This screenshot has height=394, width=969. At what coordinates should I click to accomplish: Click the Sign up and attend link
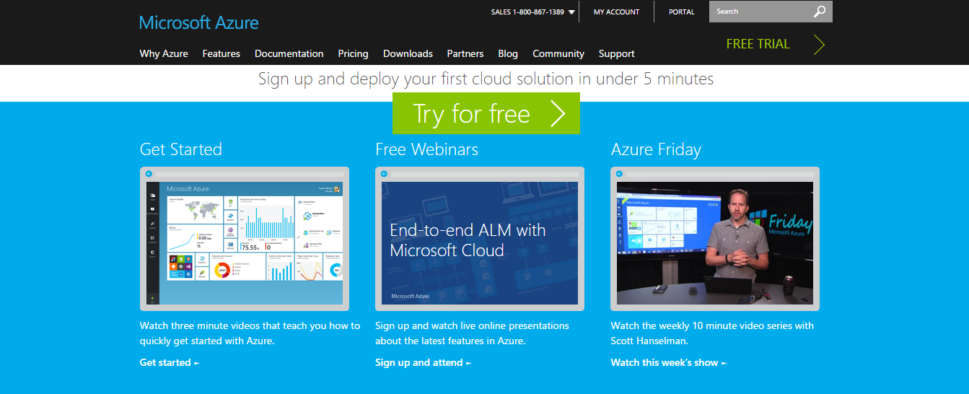pyautogui.click(x=423, y=362)
